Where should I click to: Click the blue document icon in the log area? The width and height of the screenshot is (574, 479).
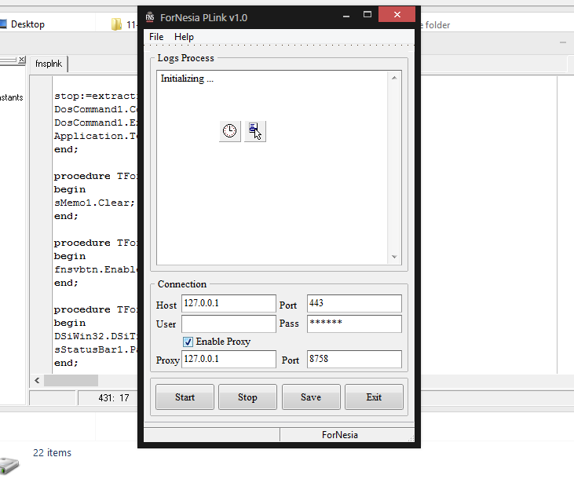click(255, 131)
